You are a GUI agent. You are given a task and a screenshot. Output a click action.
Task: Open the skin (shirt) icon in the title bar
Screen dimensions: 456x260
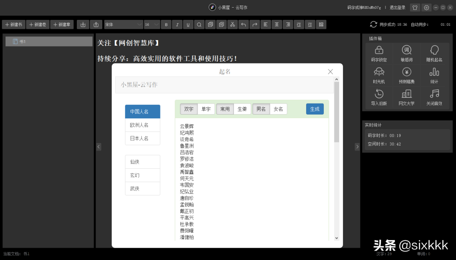click(x=415, y=8)
